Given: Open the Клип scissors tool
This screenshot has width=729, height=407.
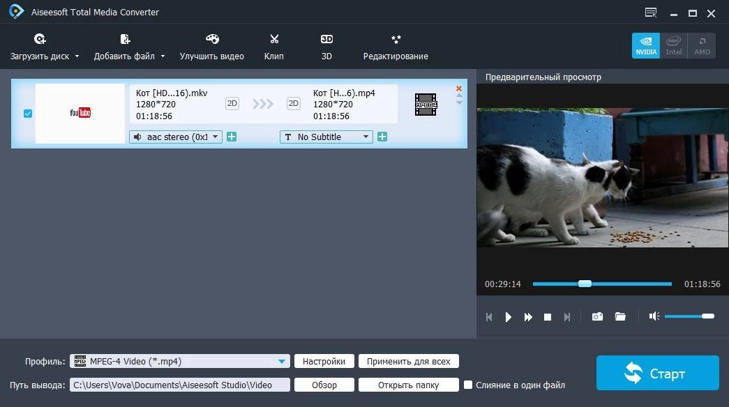Looking at the screenshot, I should [274, 47].
